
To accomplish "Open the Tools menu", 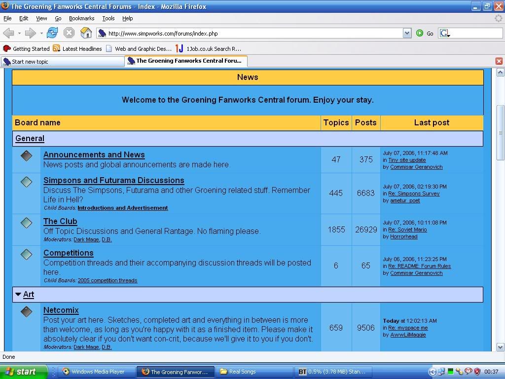I will click(x=108, y=18).
